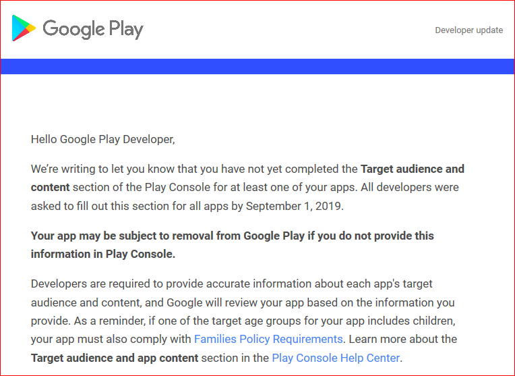Click the bold 'Target audience and' text in first paragraph
The width and height of the screenshot is (515, 376).
pos(412,169)
